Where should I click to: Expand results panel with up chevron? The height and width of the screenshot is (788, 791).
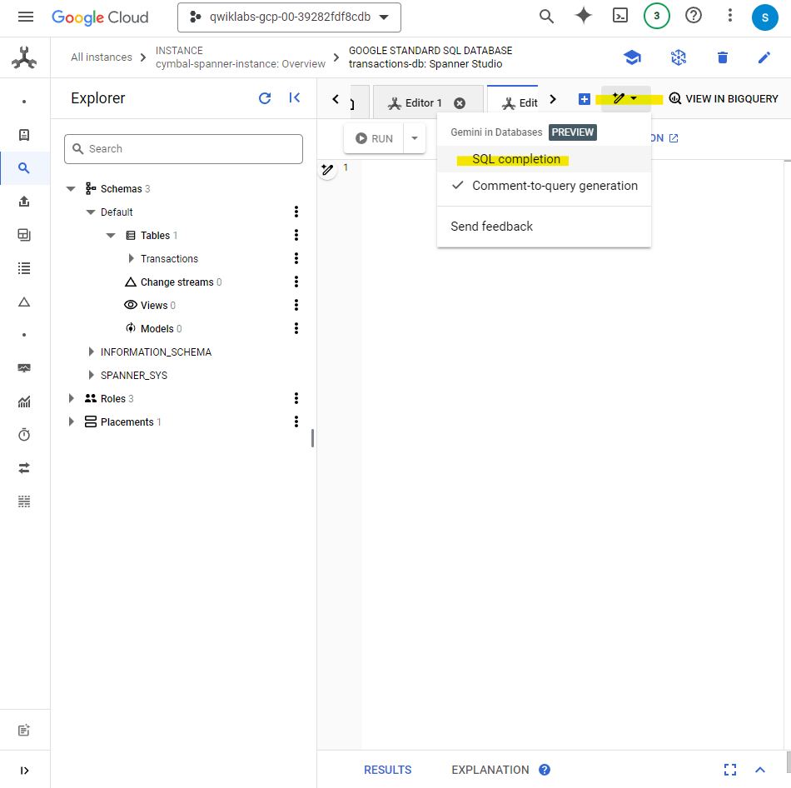[759, 770]
